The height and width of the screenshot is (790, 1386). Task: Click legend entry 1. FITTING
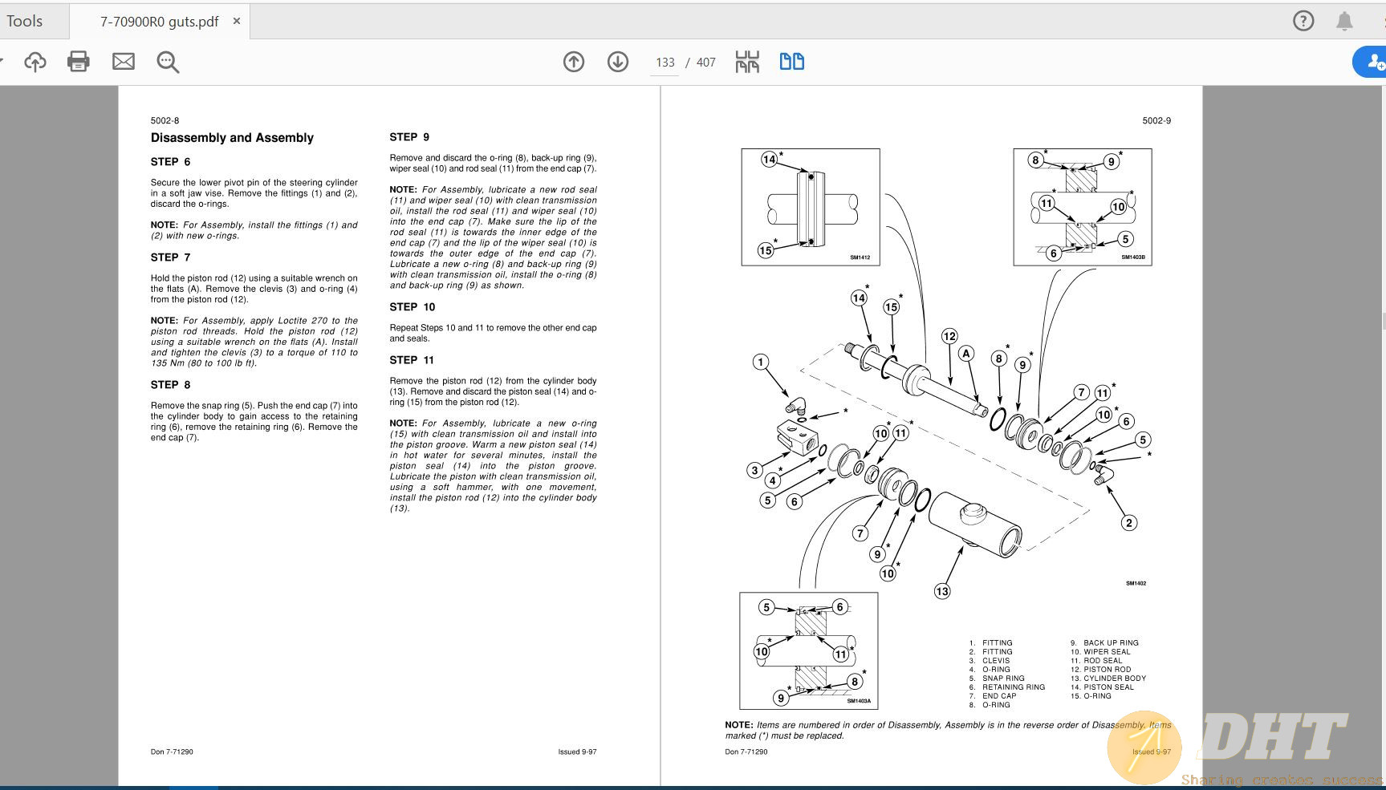click(991, 643)
